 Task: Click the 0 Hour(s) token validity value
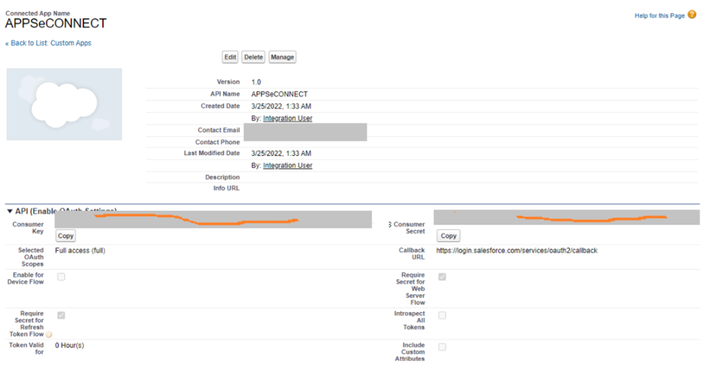point(70,345)
